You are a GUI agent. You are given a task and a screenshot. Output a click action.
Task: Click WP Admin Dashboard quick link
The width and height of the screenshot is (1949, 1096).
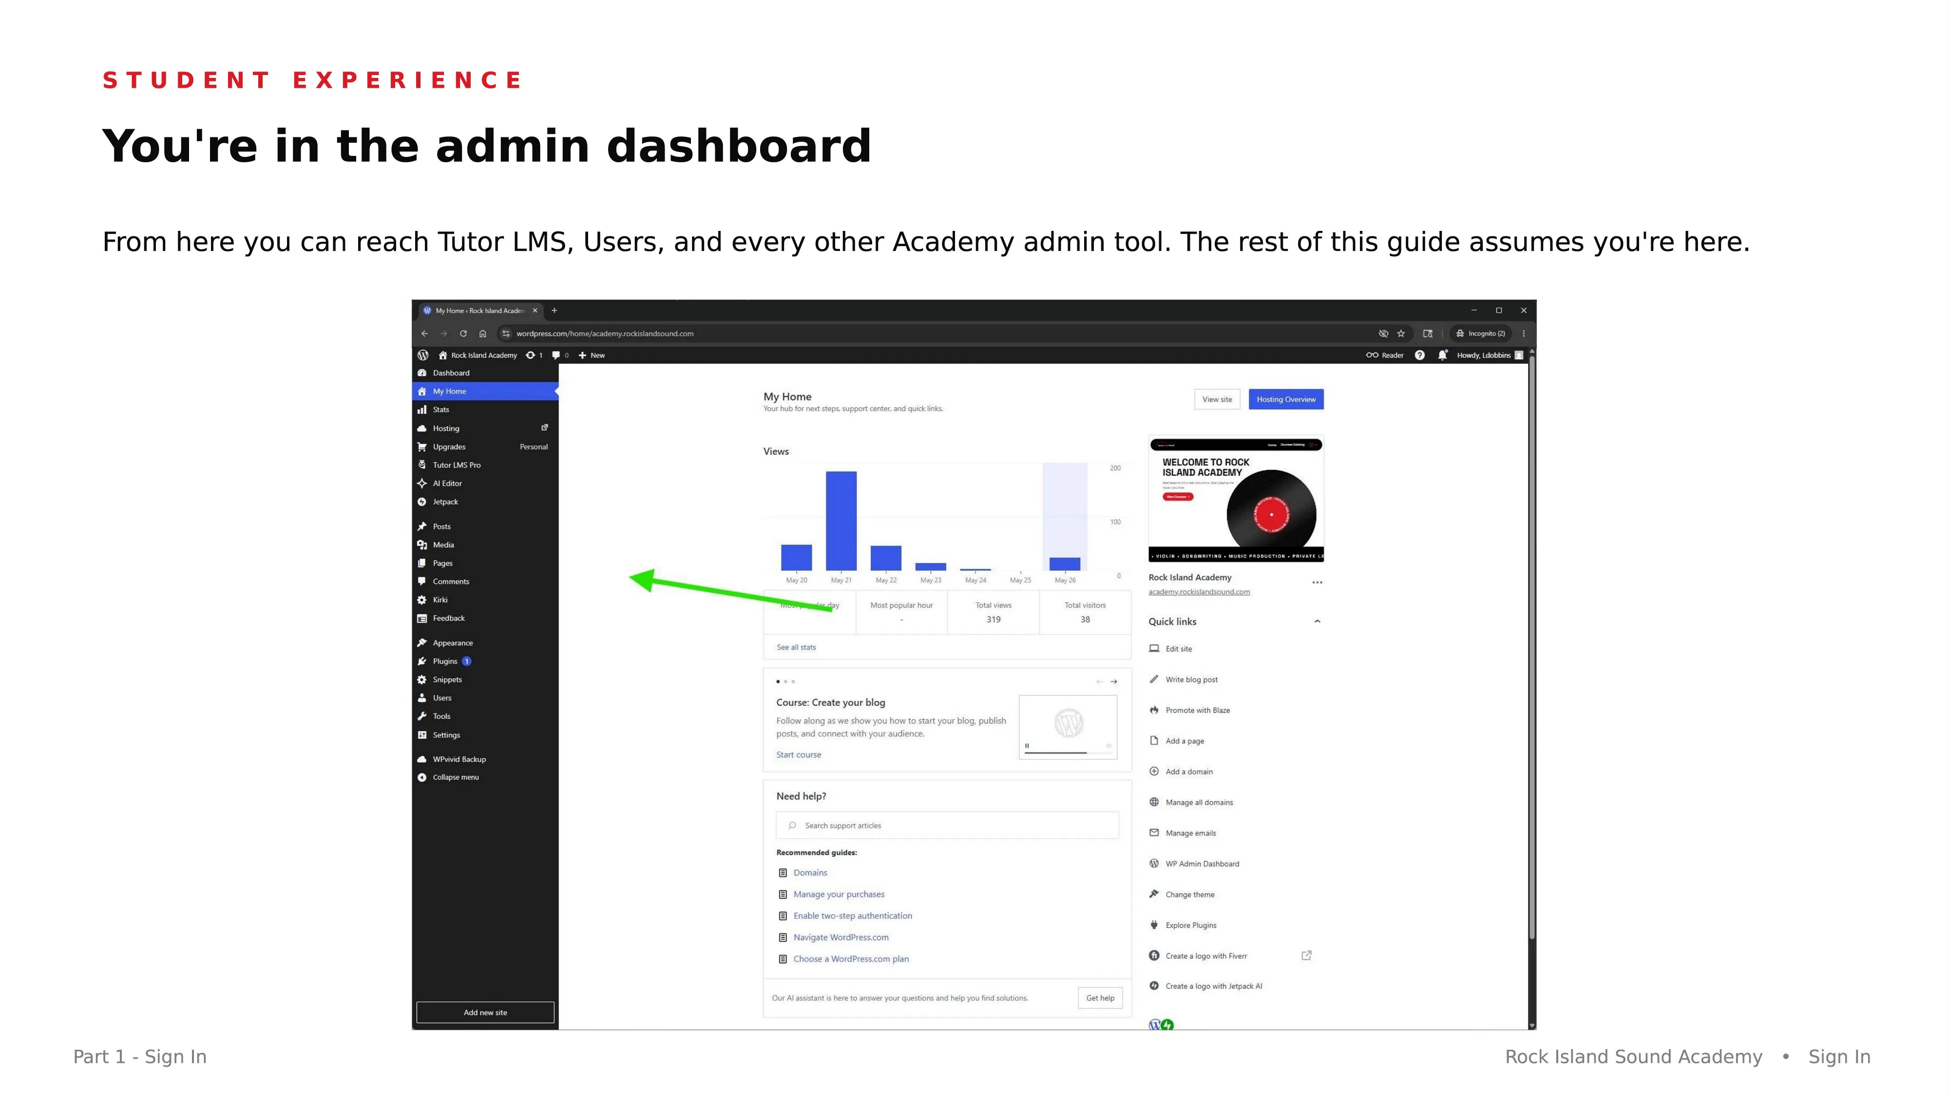tap(1194, 864)
